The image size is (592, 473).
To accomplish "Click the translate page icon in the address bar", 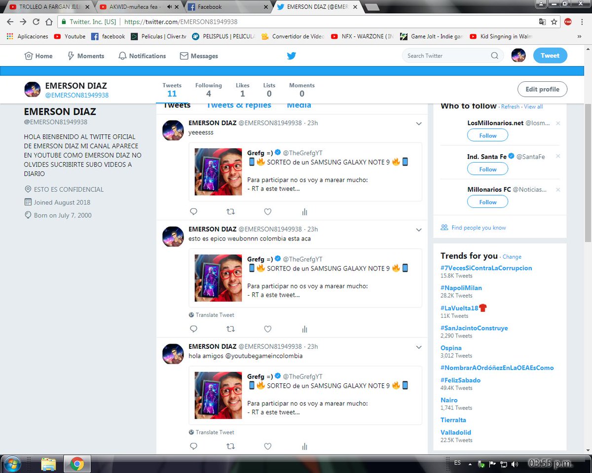I will (x=542, y=22).
